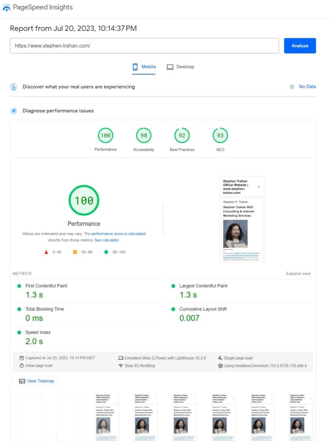The width and height of the screenshot is (330, 444).
Task: Click the real users experience icon
Action: (x=13, y=87)
